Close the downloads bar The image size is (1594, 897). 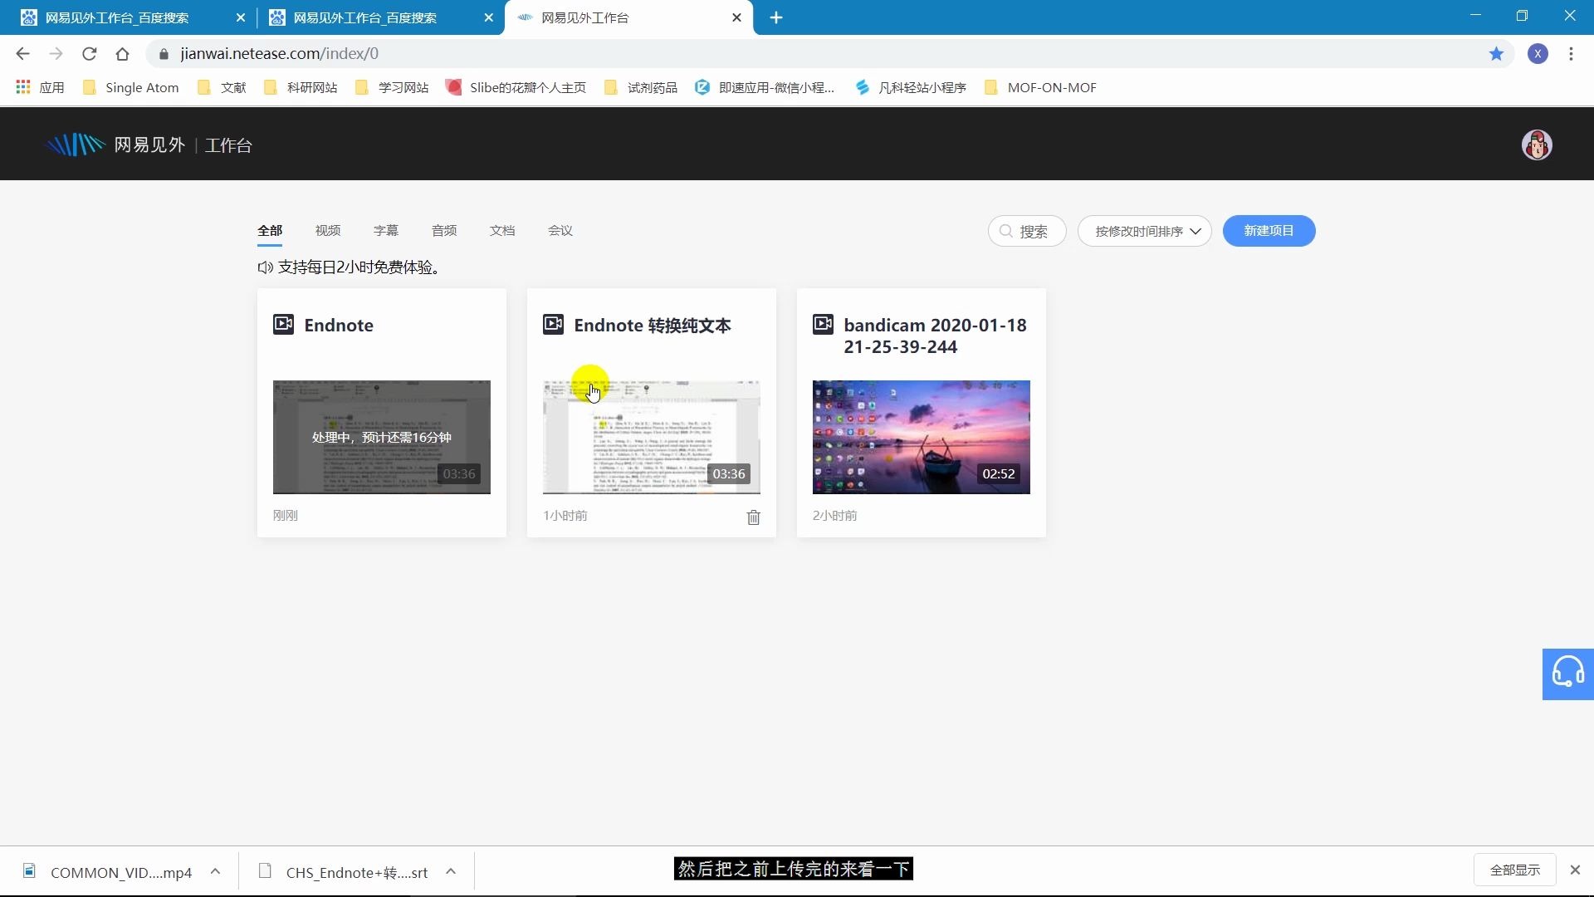(1575, 870)
